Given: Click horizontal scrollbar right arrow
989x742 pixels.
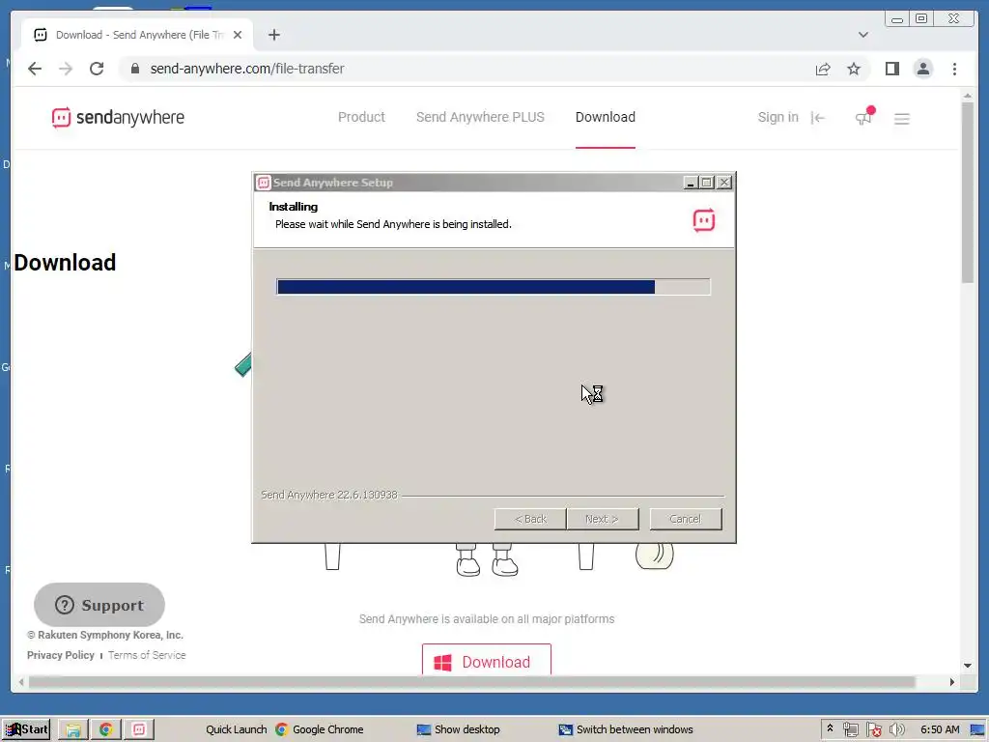Looking at the screenshot, I should tap(951, 682).
